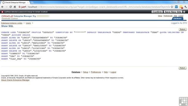Image resolution: width=188 pixels, height=106 pixels.
Task: Open the Preferences link in the header
Action: click(168, 16)
